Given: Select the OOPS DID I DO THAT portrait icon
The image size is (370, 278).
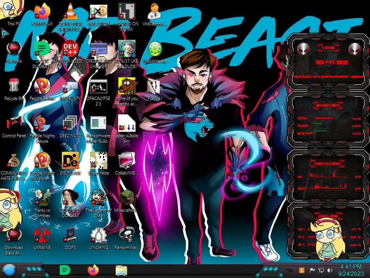Looking at the screenshot, I should [x=70, y=204].
